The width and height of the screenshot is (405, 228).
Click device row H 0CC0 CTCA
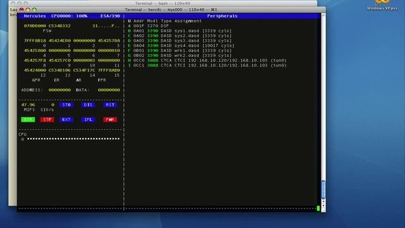point(207,60)
